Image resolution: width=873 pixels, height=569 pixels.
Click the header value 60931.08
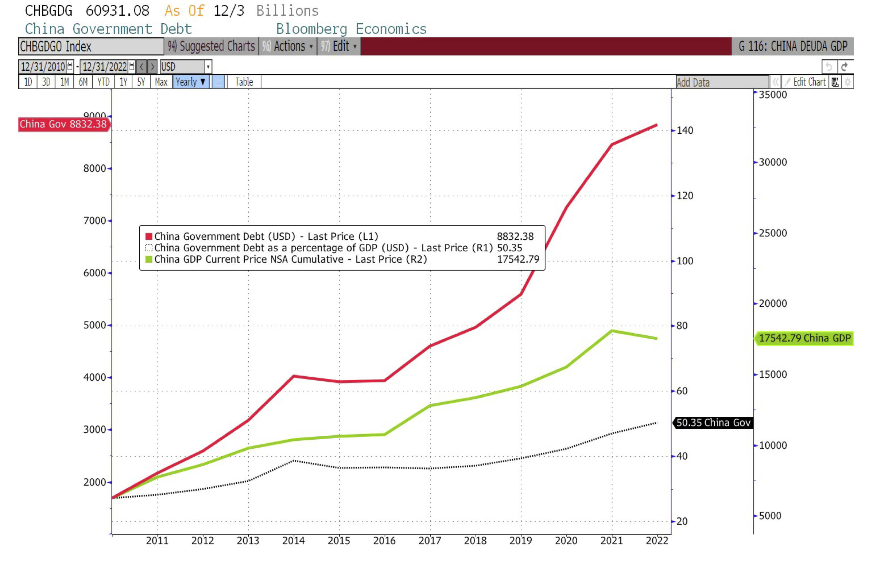coord(117,11)
